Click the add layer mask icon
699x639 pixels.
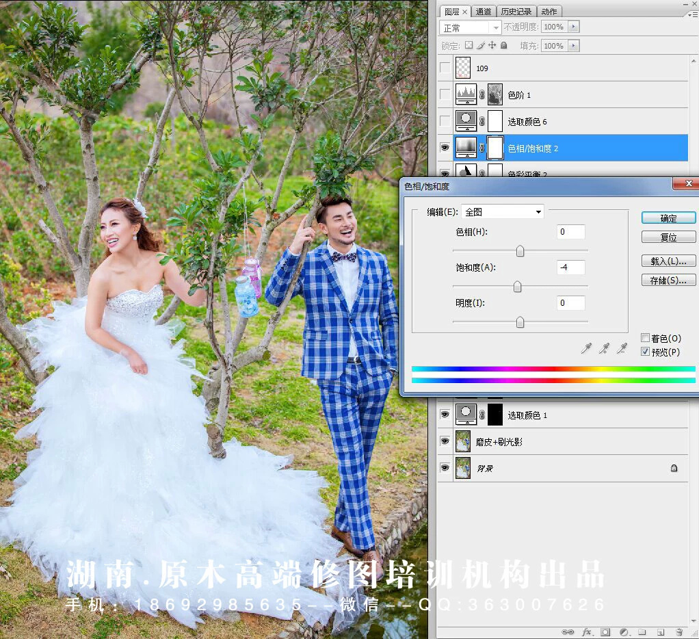(x=605, y=632)
